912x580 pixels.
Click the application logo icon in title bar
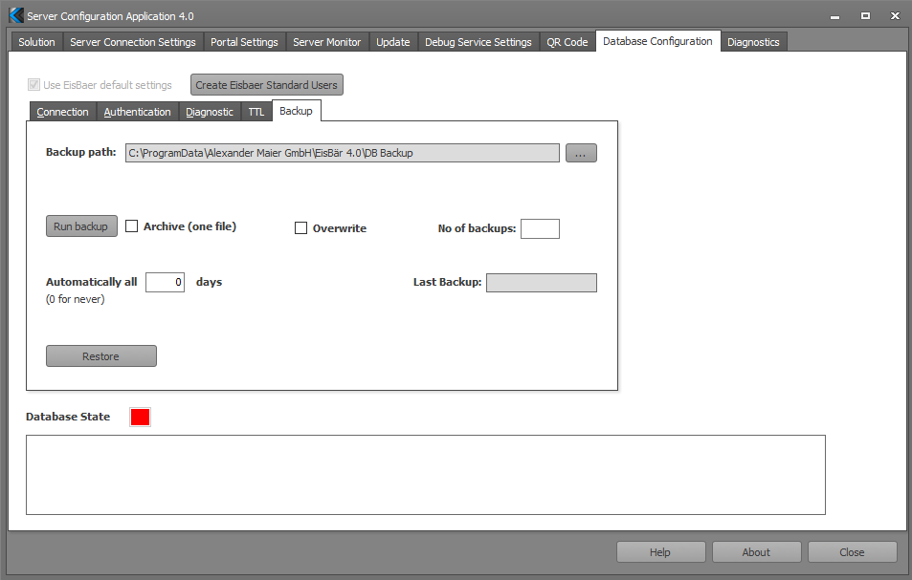tap(16, 15)
